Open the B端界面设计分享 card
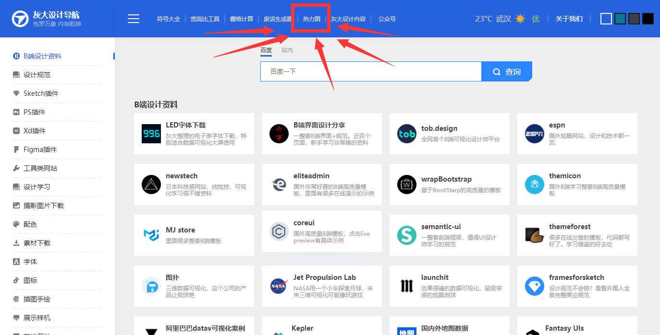Viewport: 660px width, 335px height. click(322, 134)
